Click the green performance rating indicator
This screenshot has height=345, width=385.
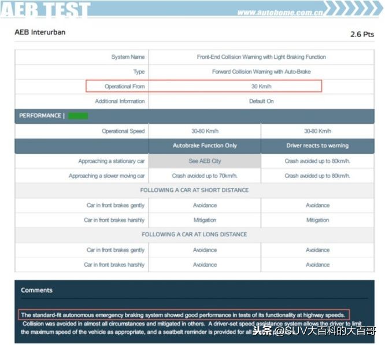coord(78,116)
